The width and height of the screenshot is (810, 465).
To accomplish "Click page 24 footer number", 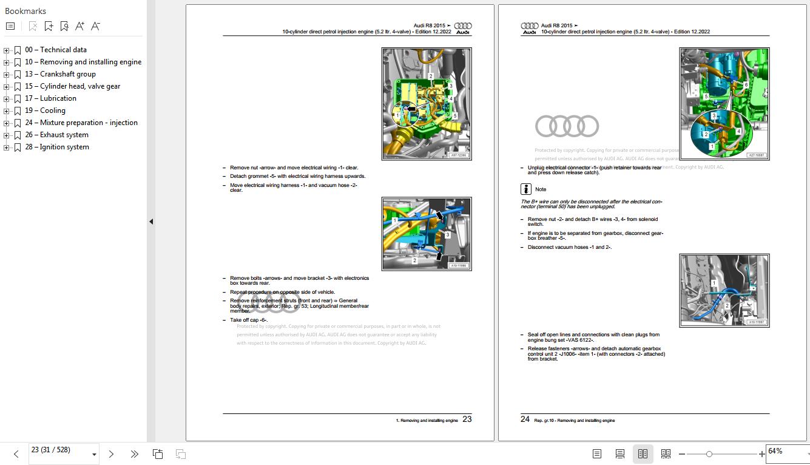I will coord(525,419).
